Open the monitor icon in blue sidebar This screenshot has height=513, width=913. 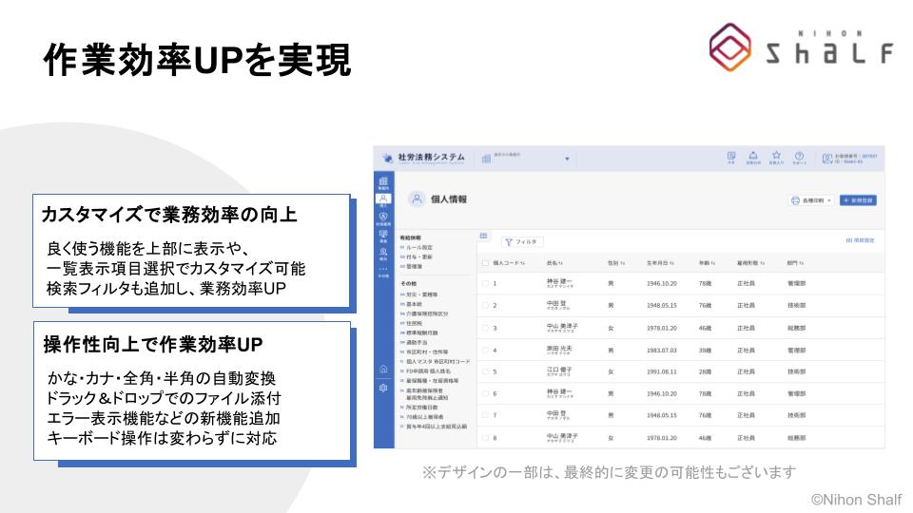tap(383, 234)
